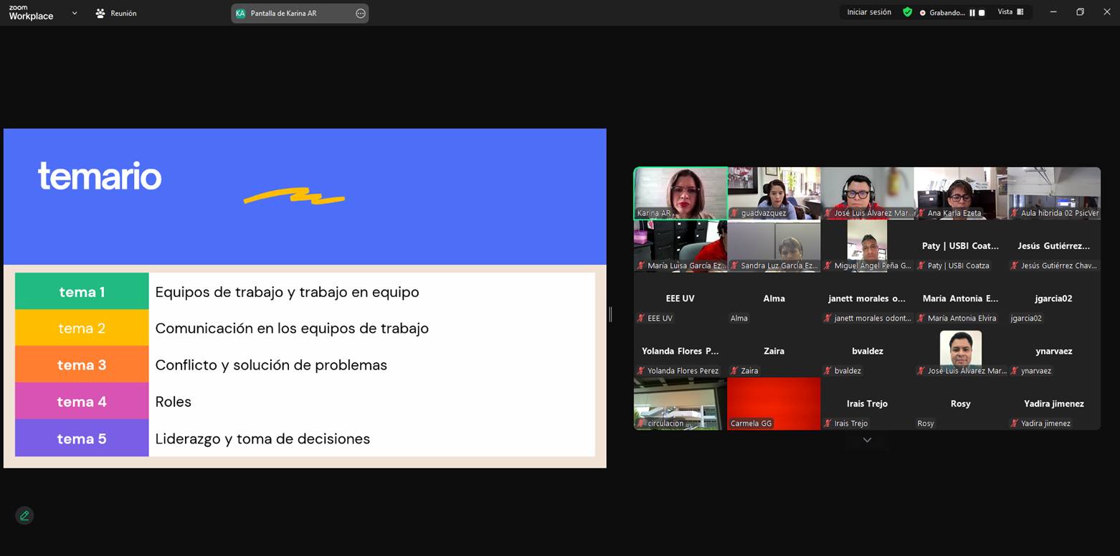Click the Reunión meeting icon

100,14
